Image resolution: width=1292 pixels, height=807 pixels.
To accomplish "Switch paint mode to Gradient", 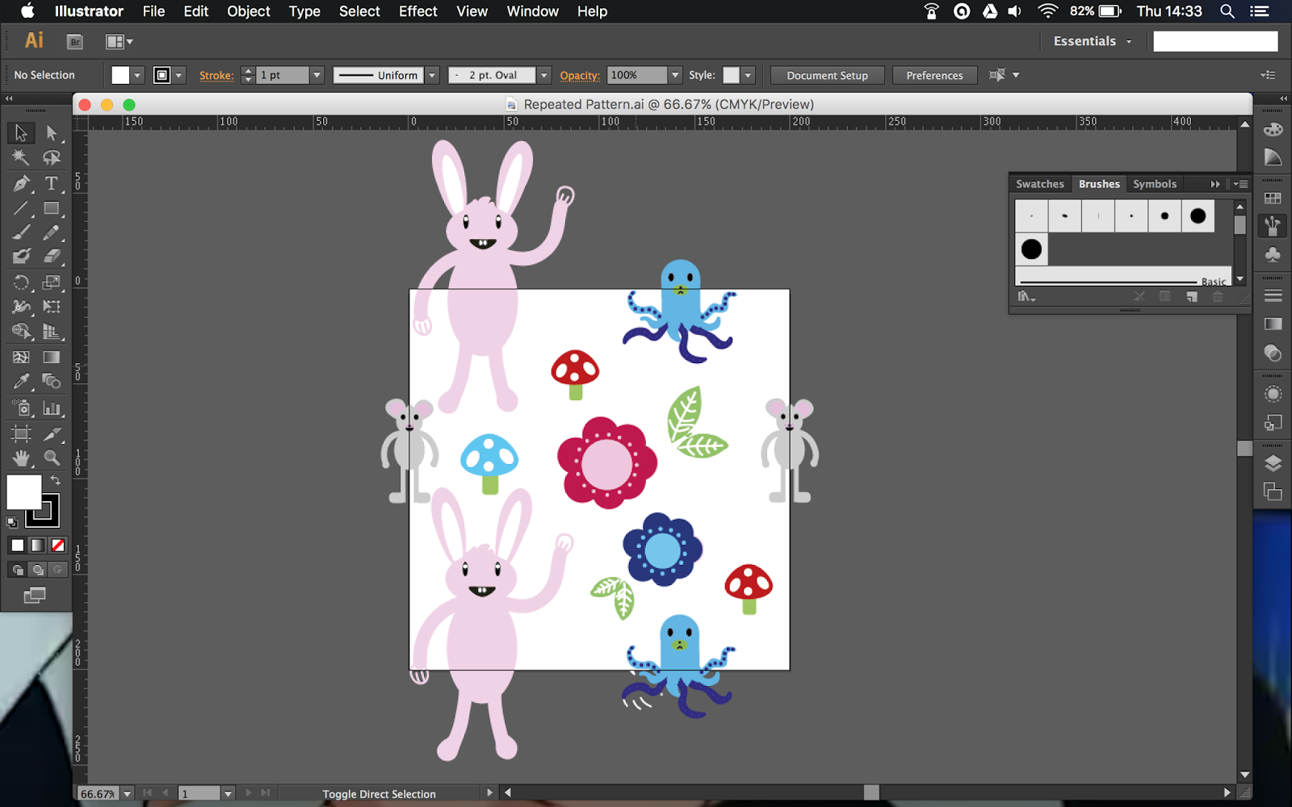I will click(x=38, y=546).
